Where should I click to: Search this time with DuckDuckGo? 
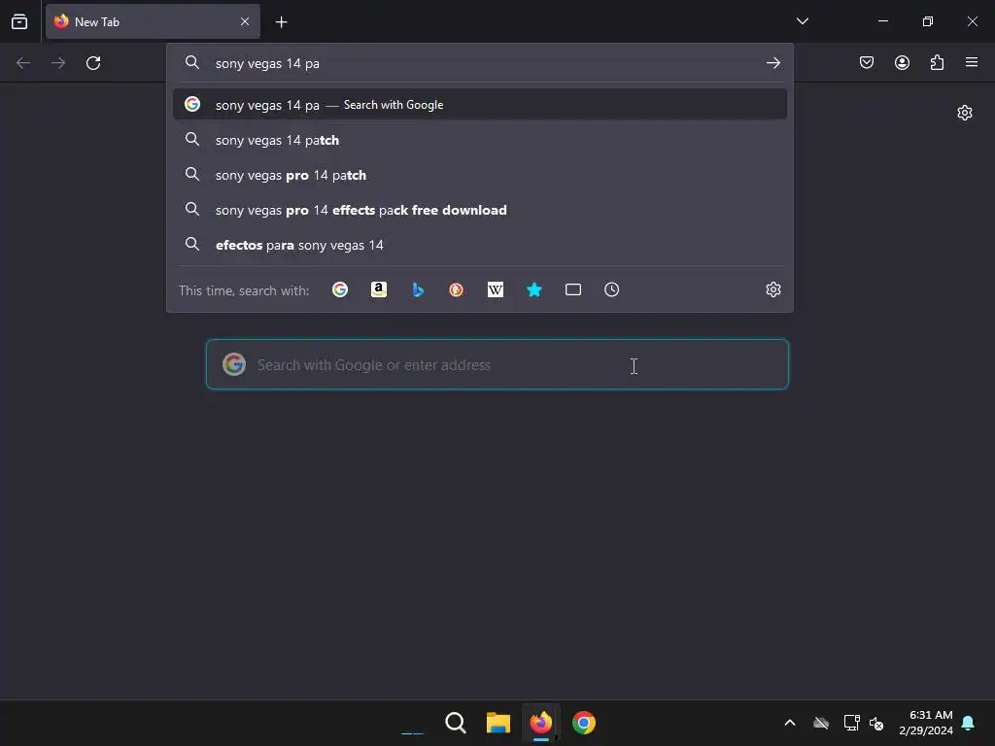pos(457,289)
